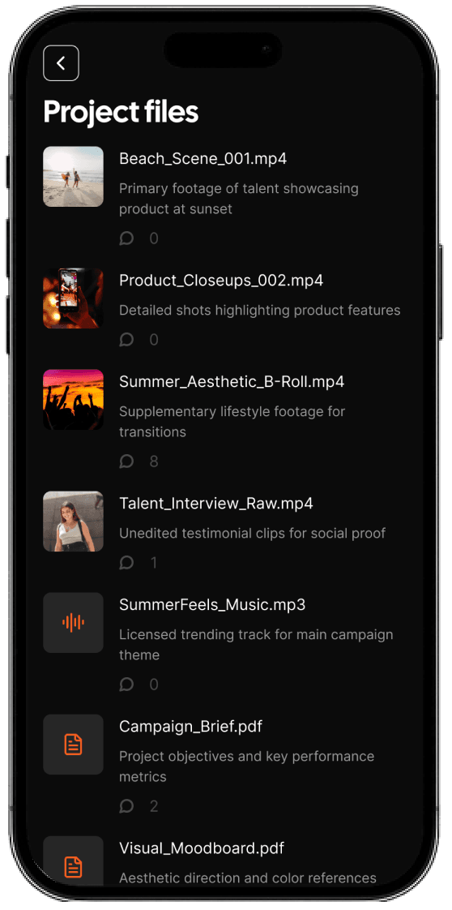Open comments icon for Beach_Scene_001.mp4
Viewport: 452px width, 910px height.
point(126,238)
